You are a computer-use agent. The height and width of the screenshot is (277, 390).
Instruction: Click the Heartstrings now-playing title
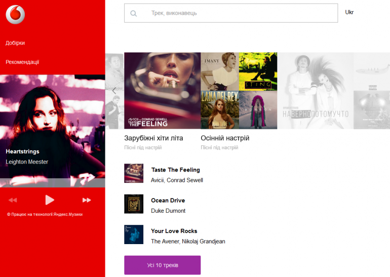(x=22, y=151)
